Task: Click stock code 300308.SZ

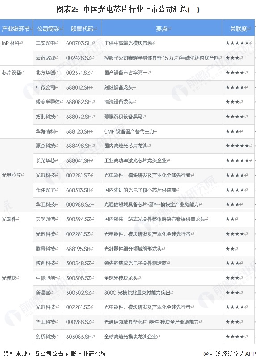Action: [79, 278]
